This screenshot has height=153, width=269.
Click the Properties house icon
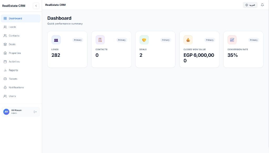coord(5,53)
